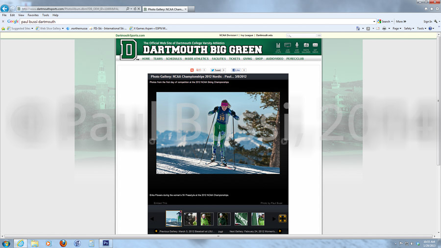Image resolution: width=441 pixels, height=248 pixels.
Task: Click the browser Forward arrow button
Action: pyautogui.click(x=13, y=9)
